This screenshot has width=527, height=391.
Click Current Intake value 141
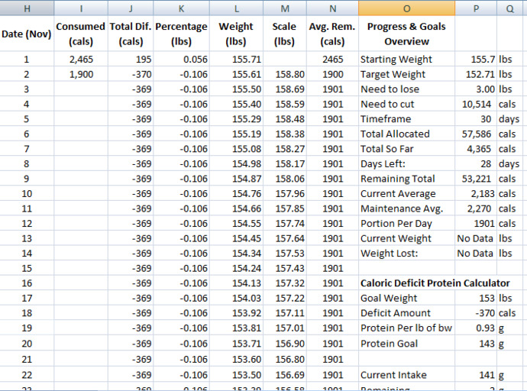coord(476,375)
